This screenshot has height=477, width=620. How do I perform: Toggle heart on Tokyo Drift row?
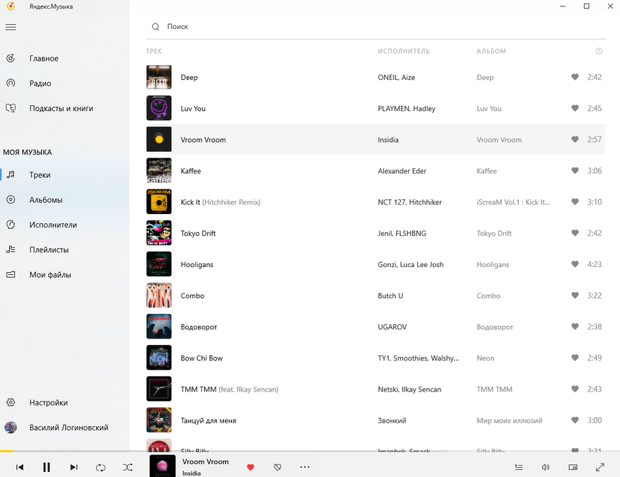(x=575, y=233)
